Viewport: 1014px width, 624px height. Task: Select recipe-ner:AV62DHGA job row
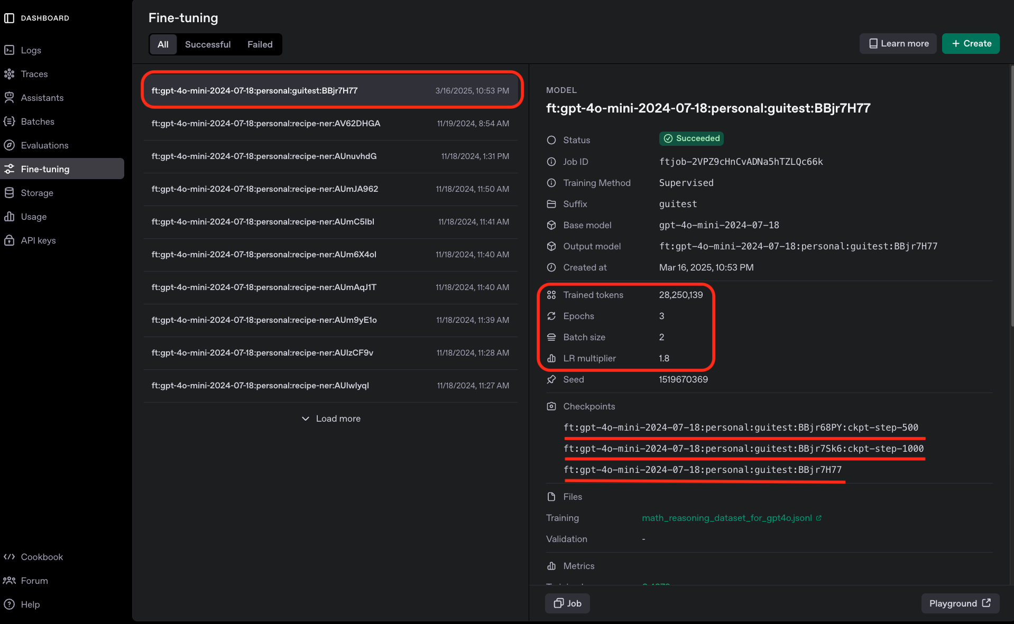point(331,124)
